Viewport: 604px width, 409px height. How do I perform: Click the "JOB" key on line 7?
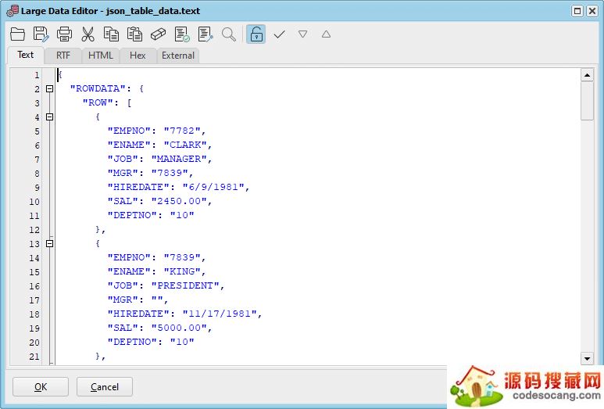[123, 159]
